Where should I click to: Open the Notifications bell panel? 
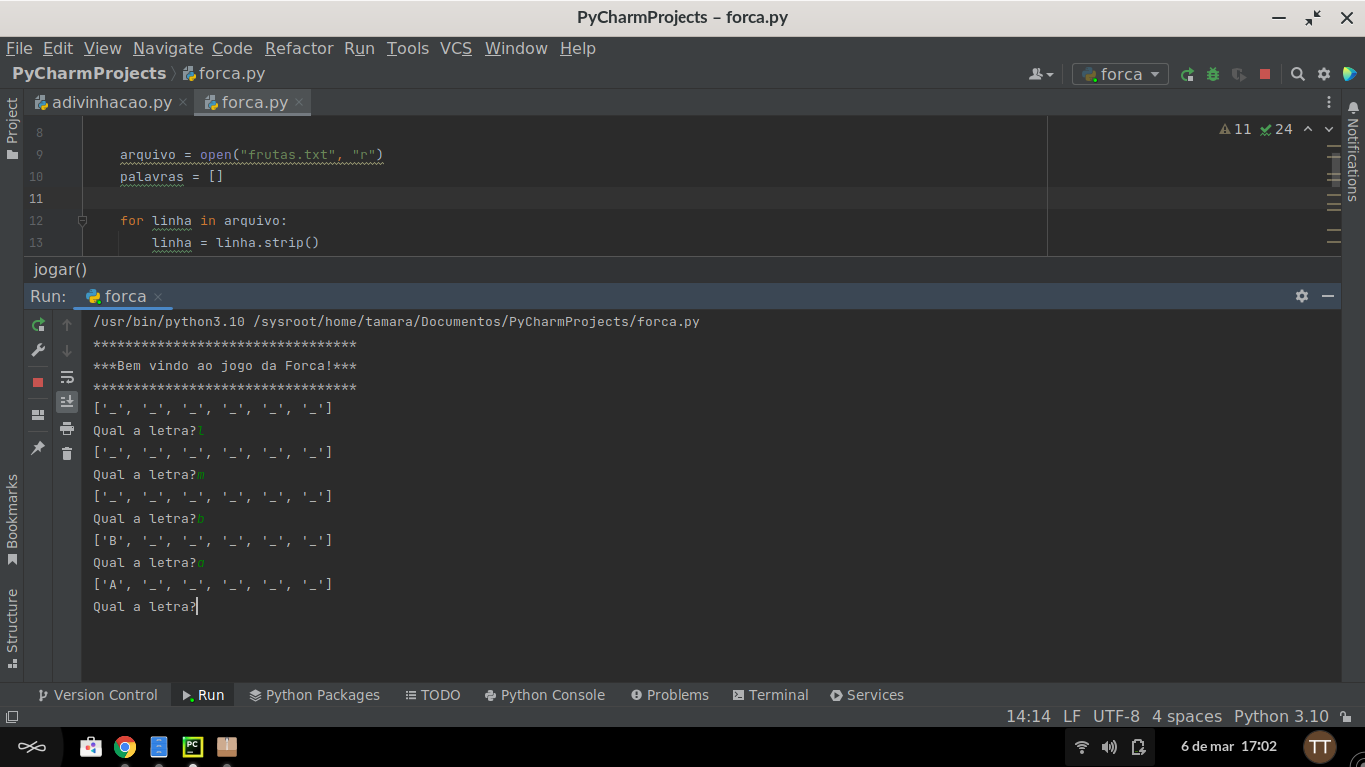[1353, 108]
